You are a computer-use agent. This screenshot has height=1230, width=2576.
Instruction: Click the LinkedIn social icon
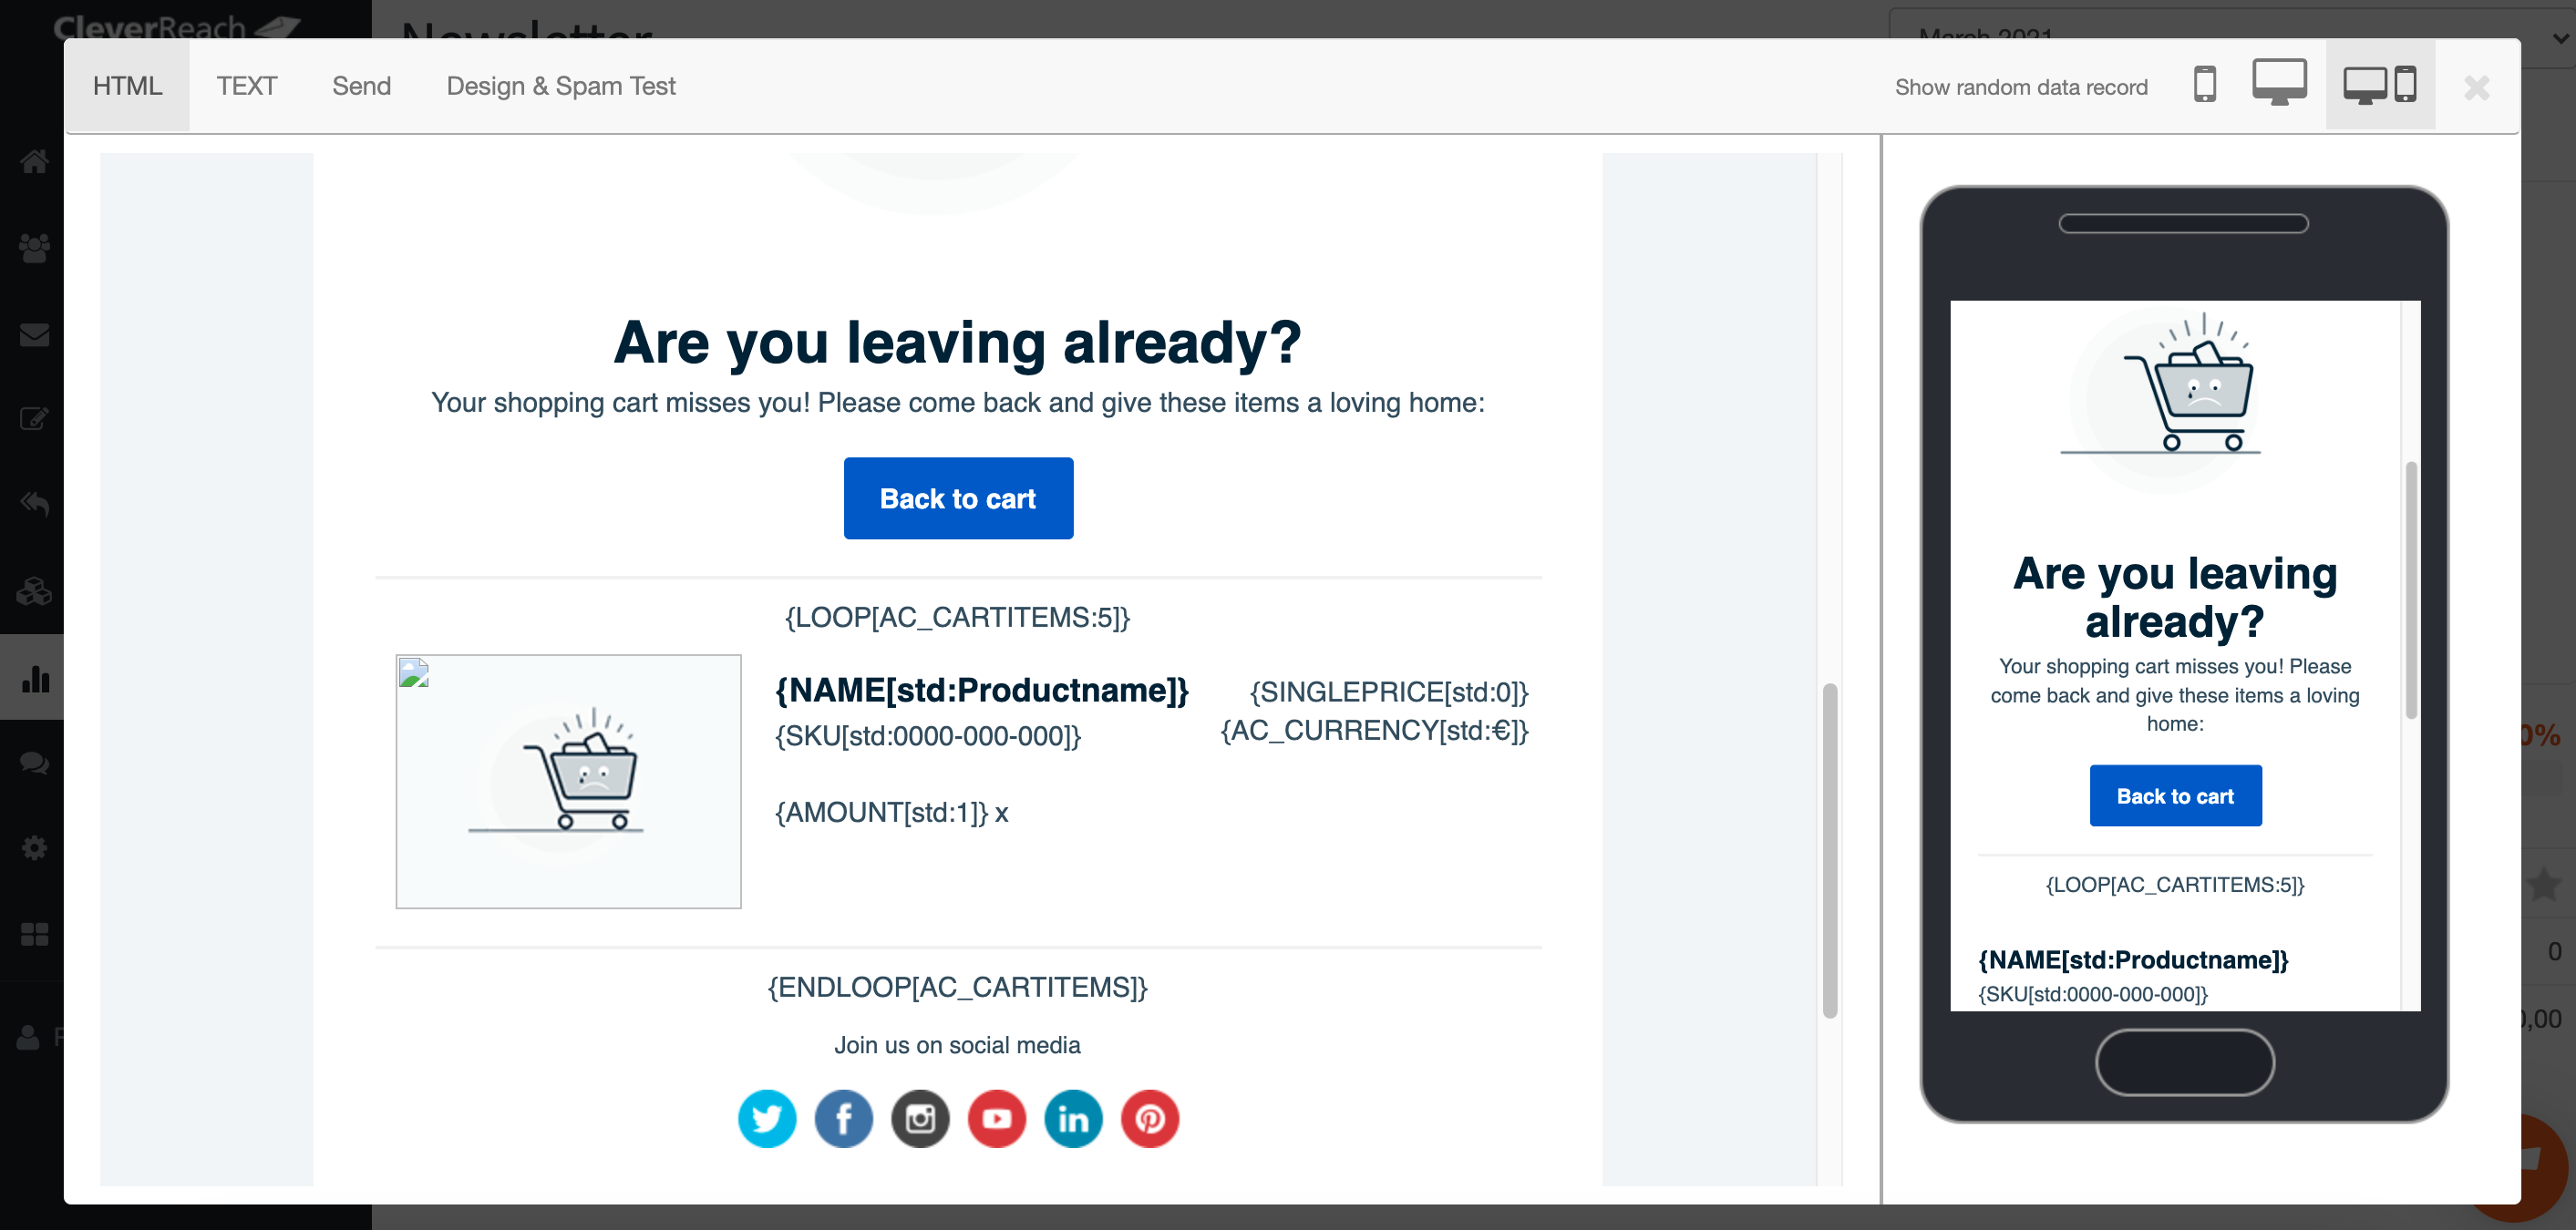click(1073, 1118)
